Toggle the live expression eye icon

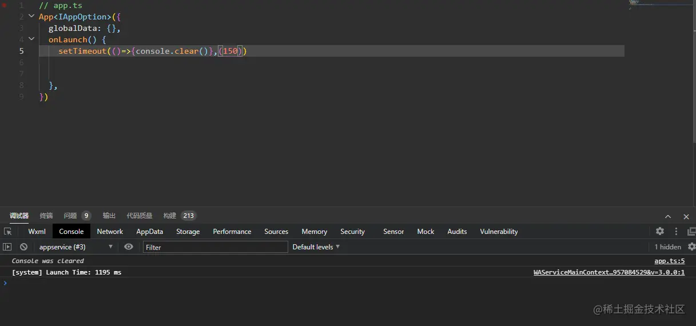point(129,247)
